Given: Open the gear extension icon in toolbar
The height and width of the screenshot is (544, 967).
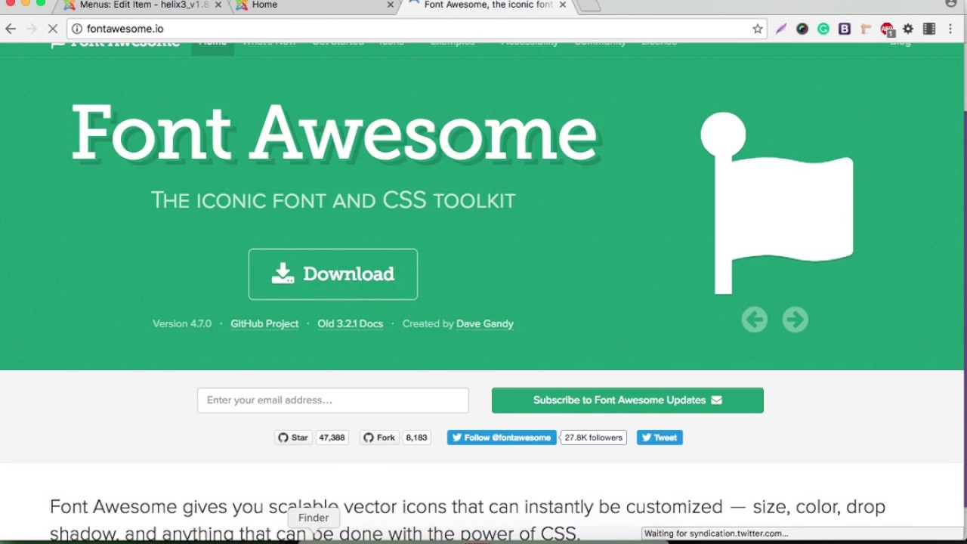Looking at the screenshot, I should (908, 29).
